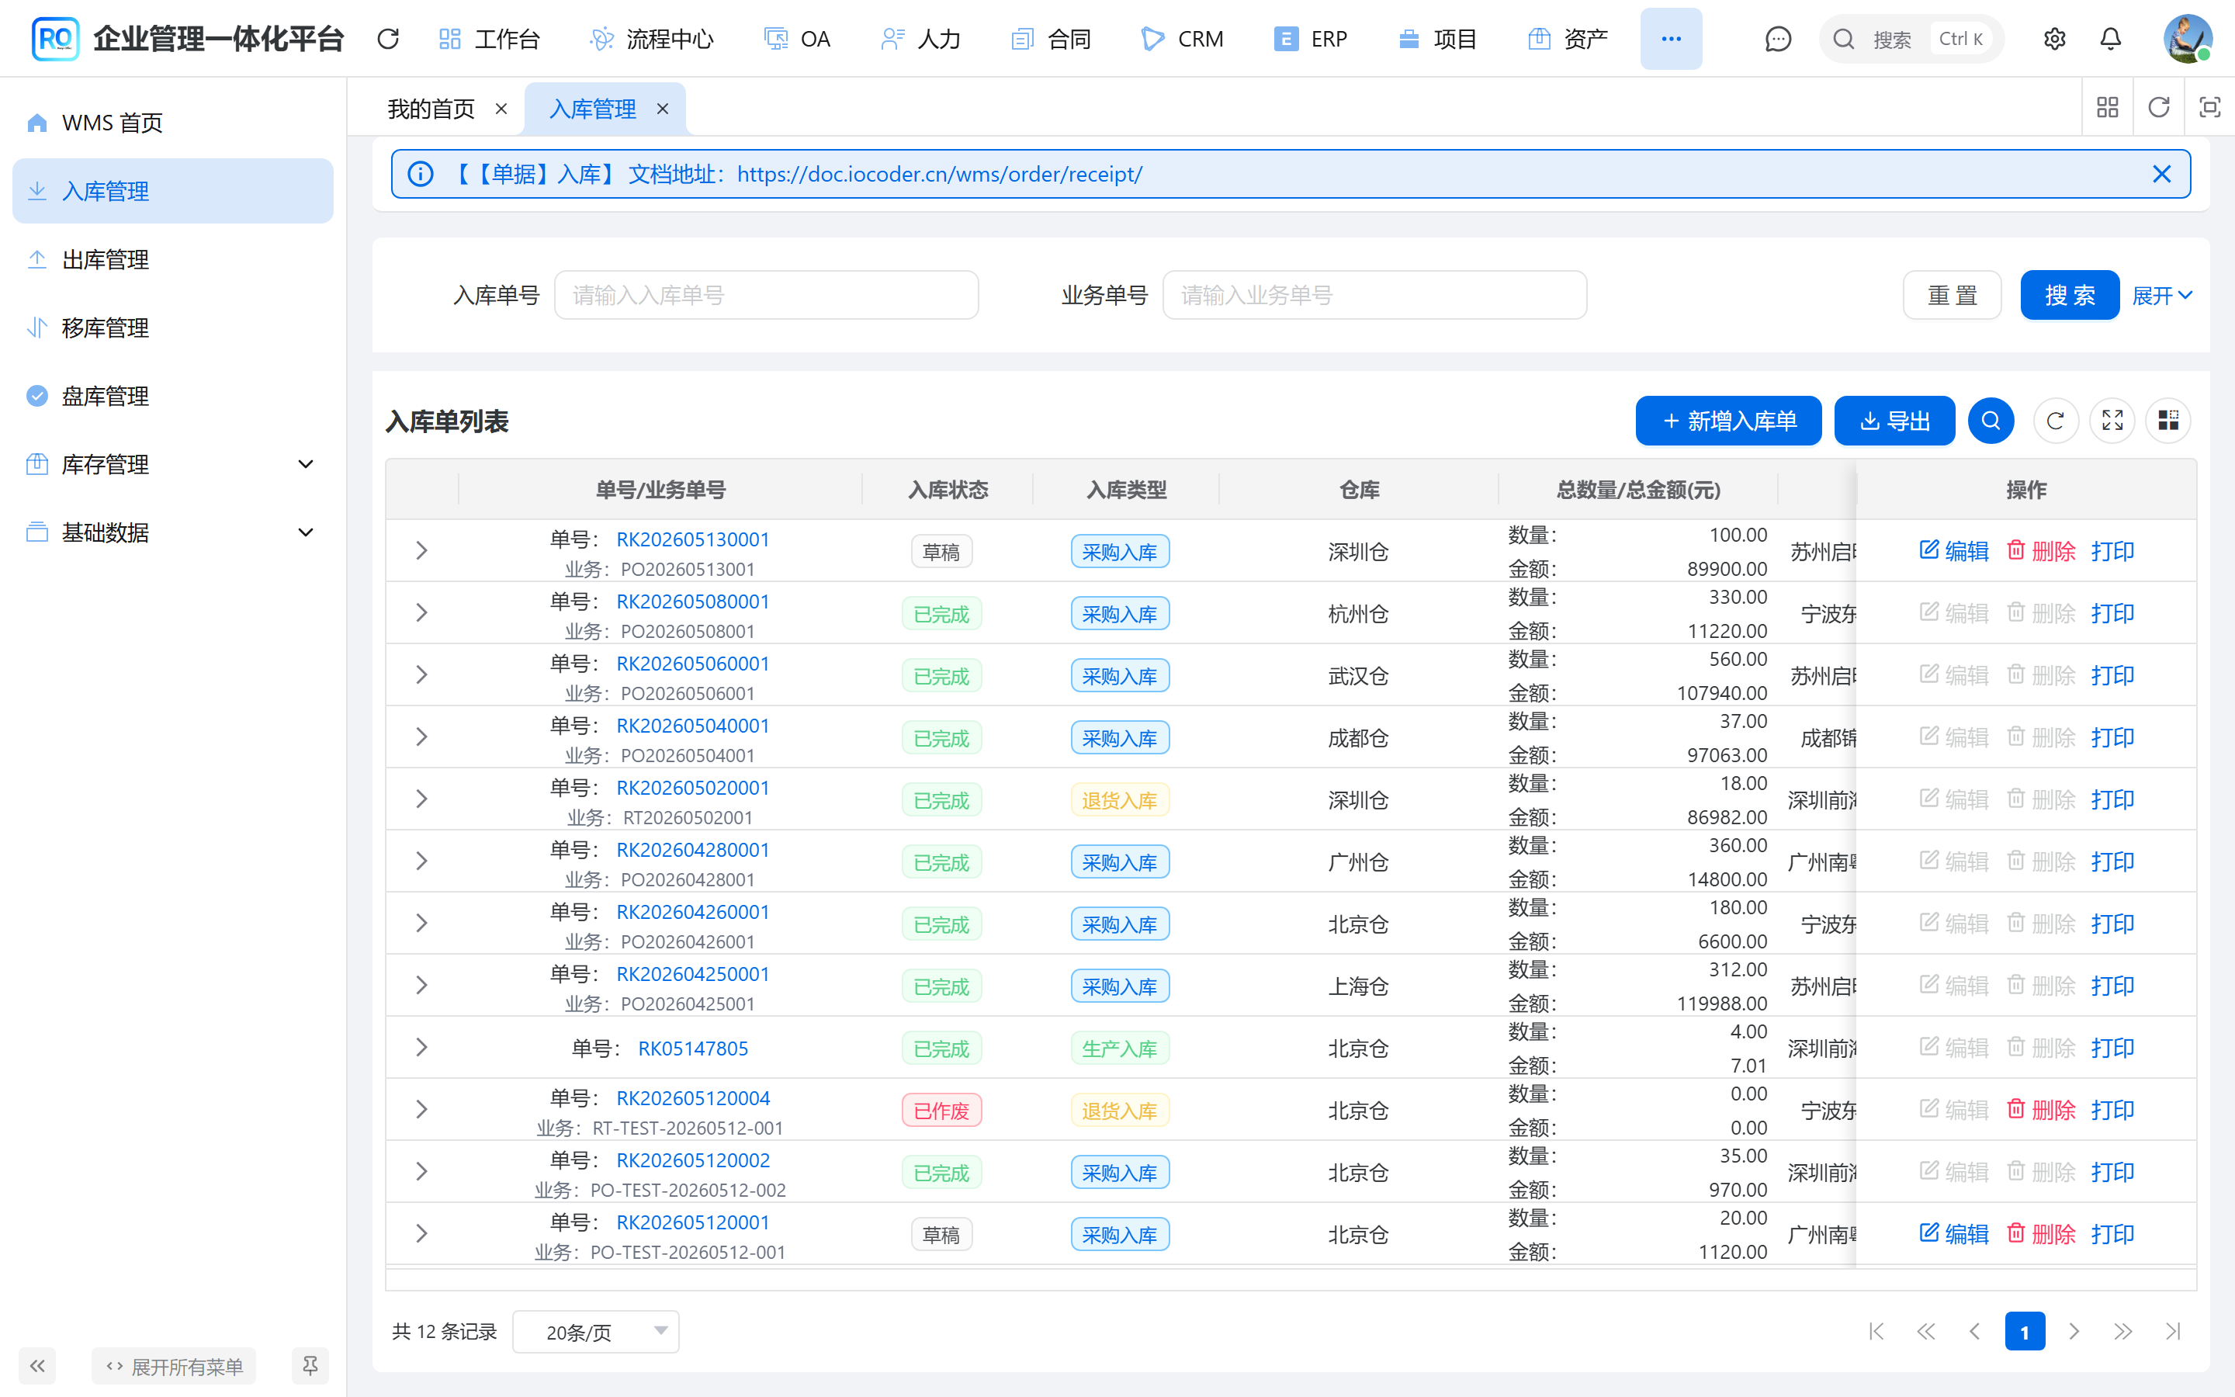Open the 流程中心 top menu
The image size is (2235, 1397).
click(x=652, y=39)
